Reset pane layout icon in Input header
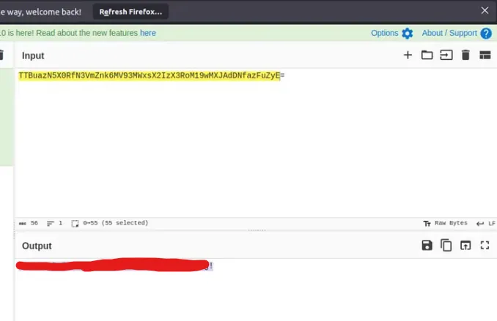 click(x=485, y=56)
